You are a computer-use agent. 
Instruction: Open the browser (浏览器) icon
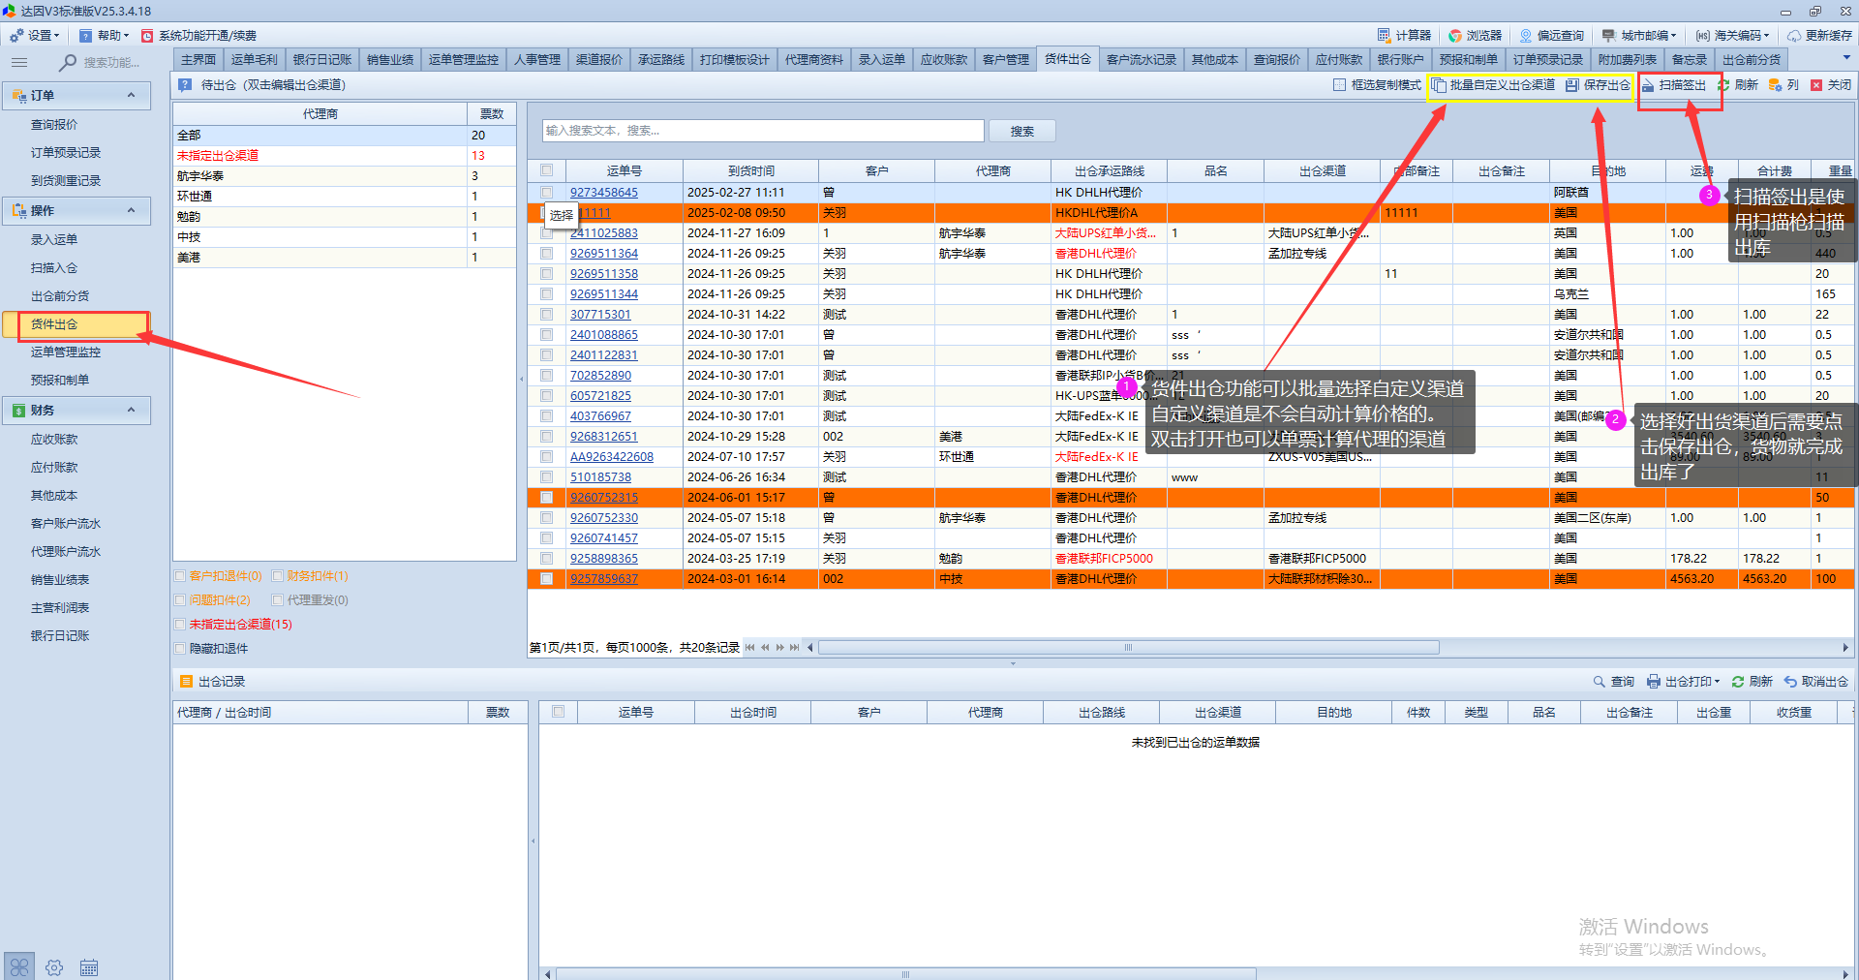point(1455,36)
